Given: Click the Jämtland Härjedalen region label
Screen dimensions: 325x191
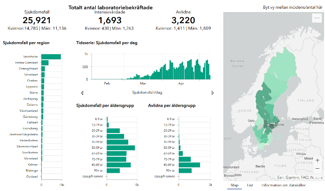Looking at the screenshot, I should (23, 134).
